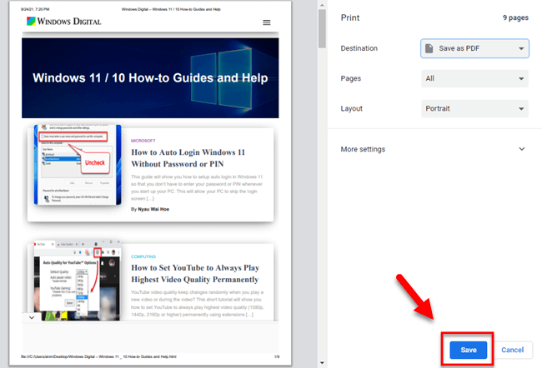
Task: Click the file path footer text in preview
Action: pos(98,356)
